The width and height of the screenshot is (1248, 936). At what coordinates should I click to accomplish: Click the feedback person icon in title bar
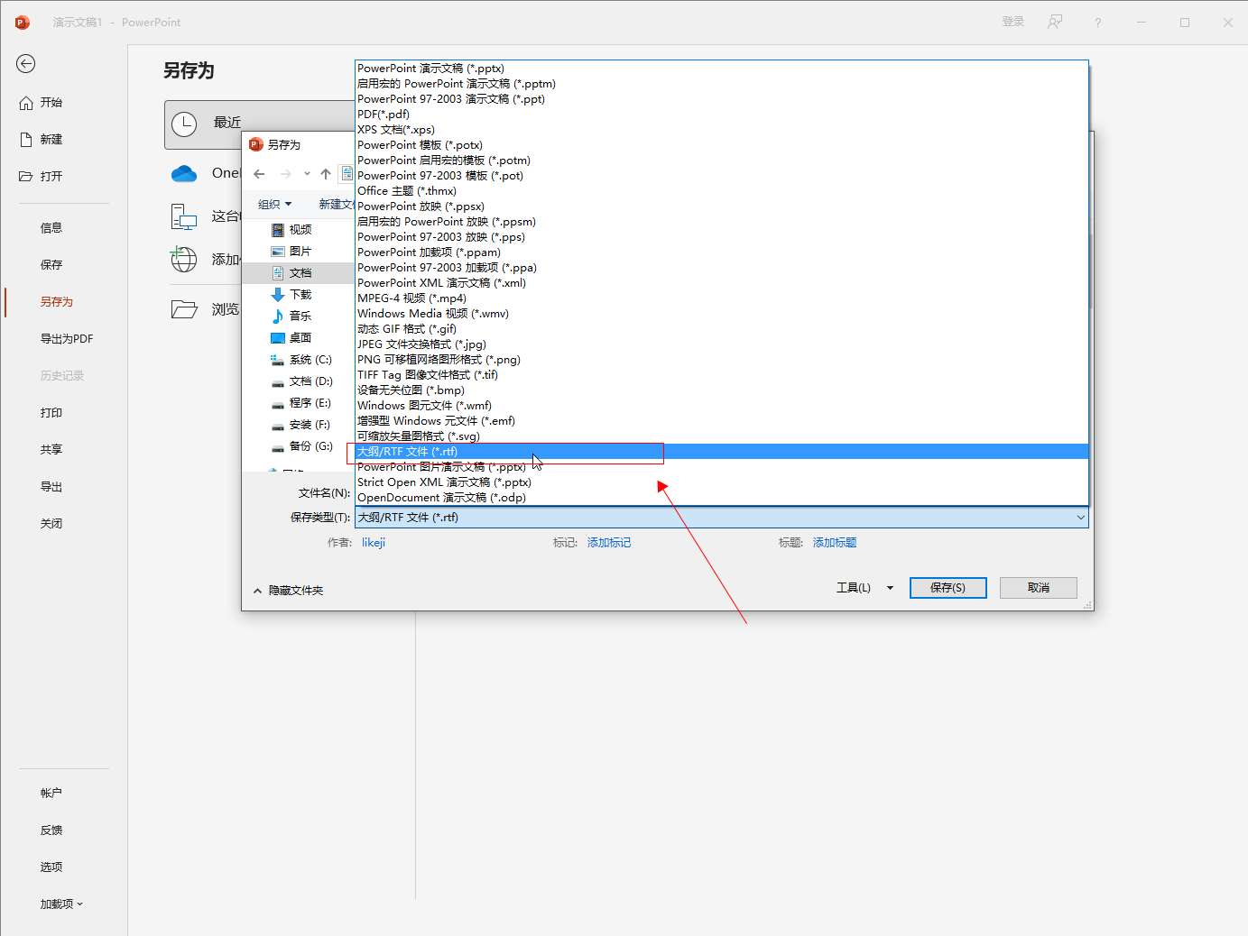(x=1055, y=22)
